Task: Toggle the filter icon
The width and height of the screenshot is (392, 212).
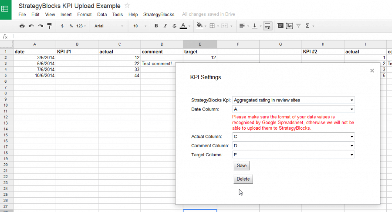Action: click(x=298, y=26)
